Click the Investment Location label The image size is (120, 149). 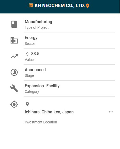pyautogui.click(x=41, y=122)
